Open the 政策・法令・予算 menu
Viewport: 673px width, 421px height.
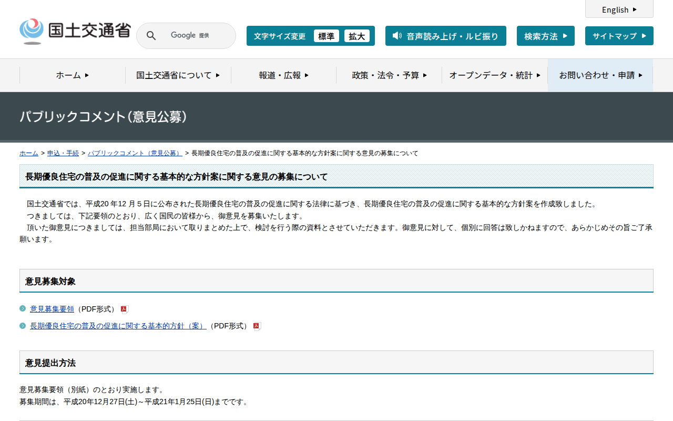[389, 75]
